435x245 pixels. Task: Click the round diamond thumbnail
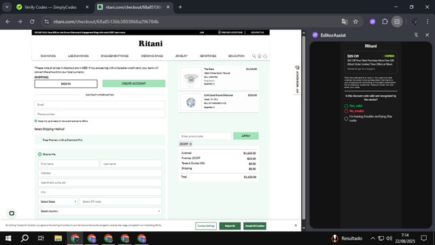(191, 102)
